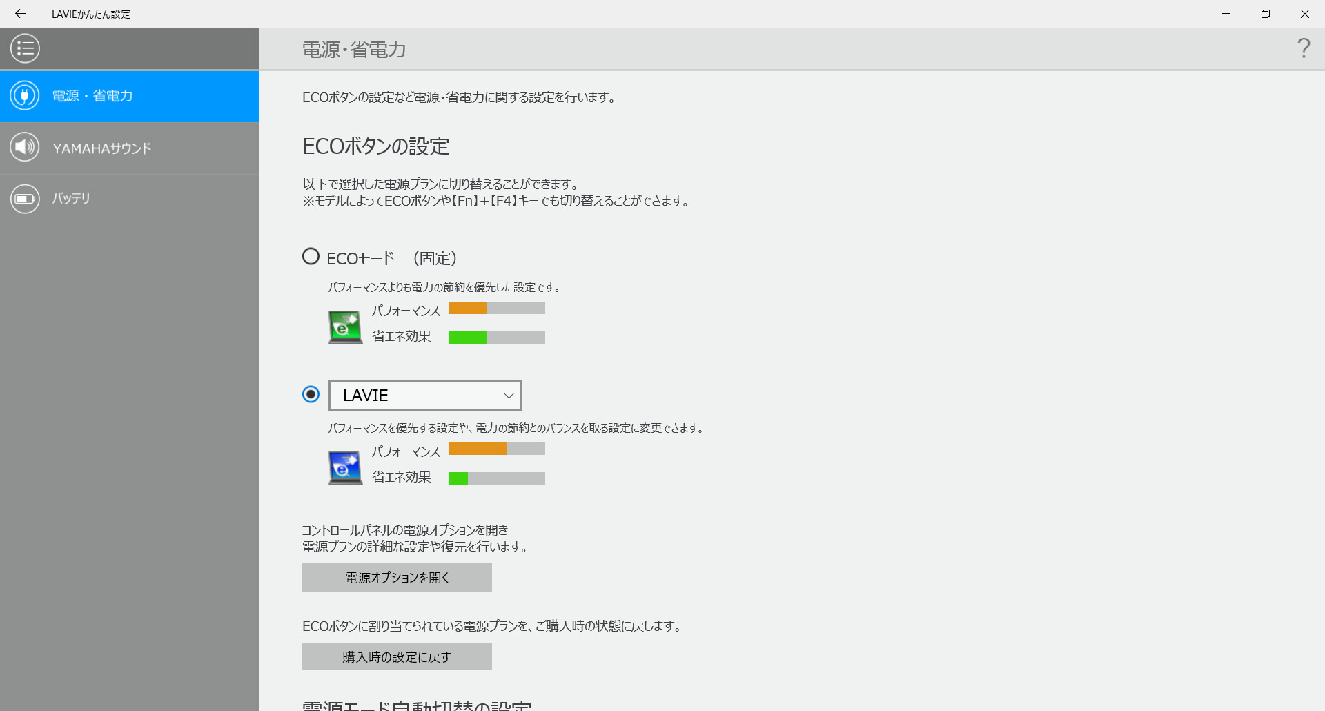Open help via the question mark icon
The image size is (1325, 711).
[x=1304, y=48]
